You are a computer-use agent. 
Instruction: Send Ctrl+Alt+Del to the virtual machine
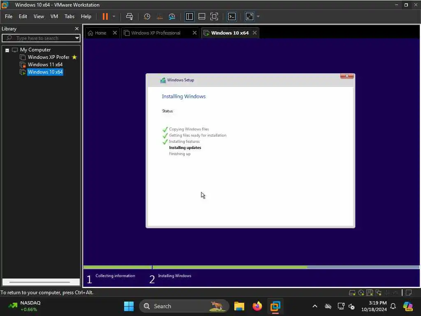tap(130, 16)
